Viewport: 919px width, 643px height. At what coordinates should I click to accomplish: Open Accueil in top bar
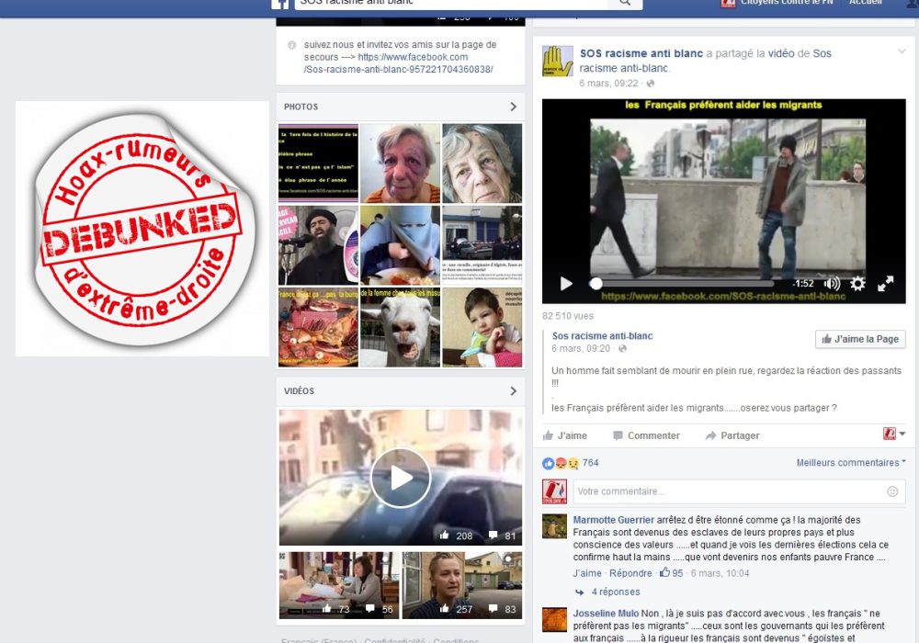point(866,3)
